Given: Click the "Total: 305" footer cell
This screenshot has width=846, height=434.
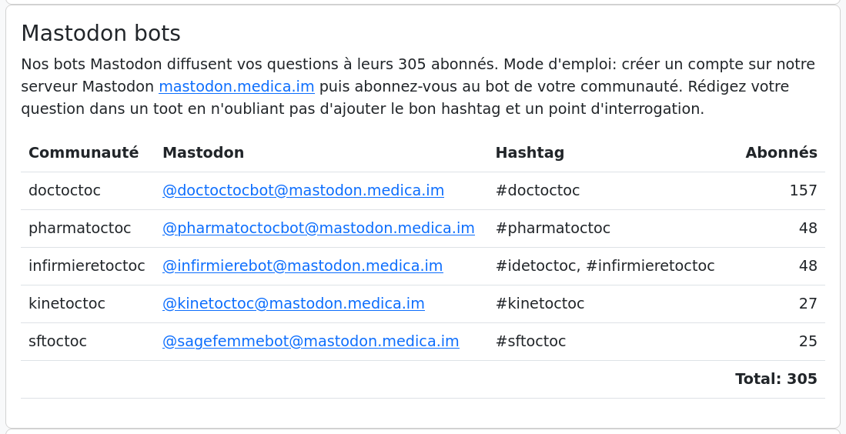Looking at the screenshot, I should (x=776, y=379).
